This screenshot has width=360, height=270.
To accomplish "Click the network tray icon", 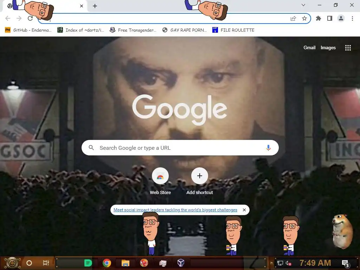I will 280,263.
